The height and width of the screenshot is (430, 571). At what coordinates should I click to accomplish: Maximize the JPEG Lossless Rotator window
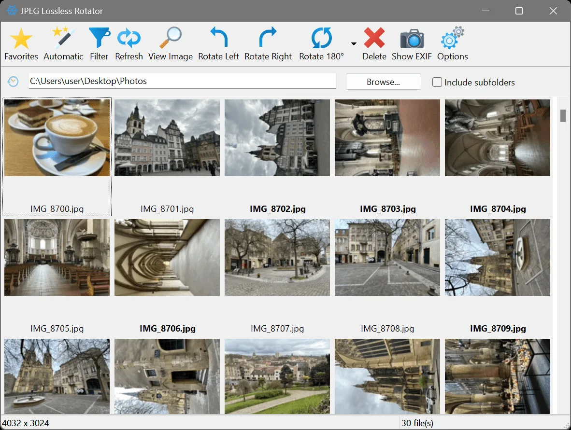pos(519,11)
